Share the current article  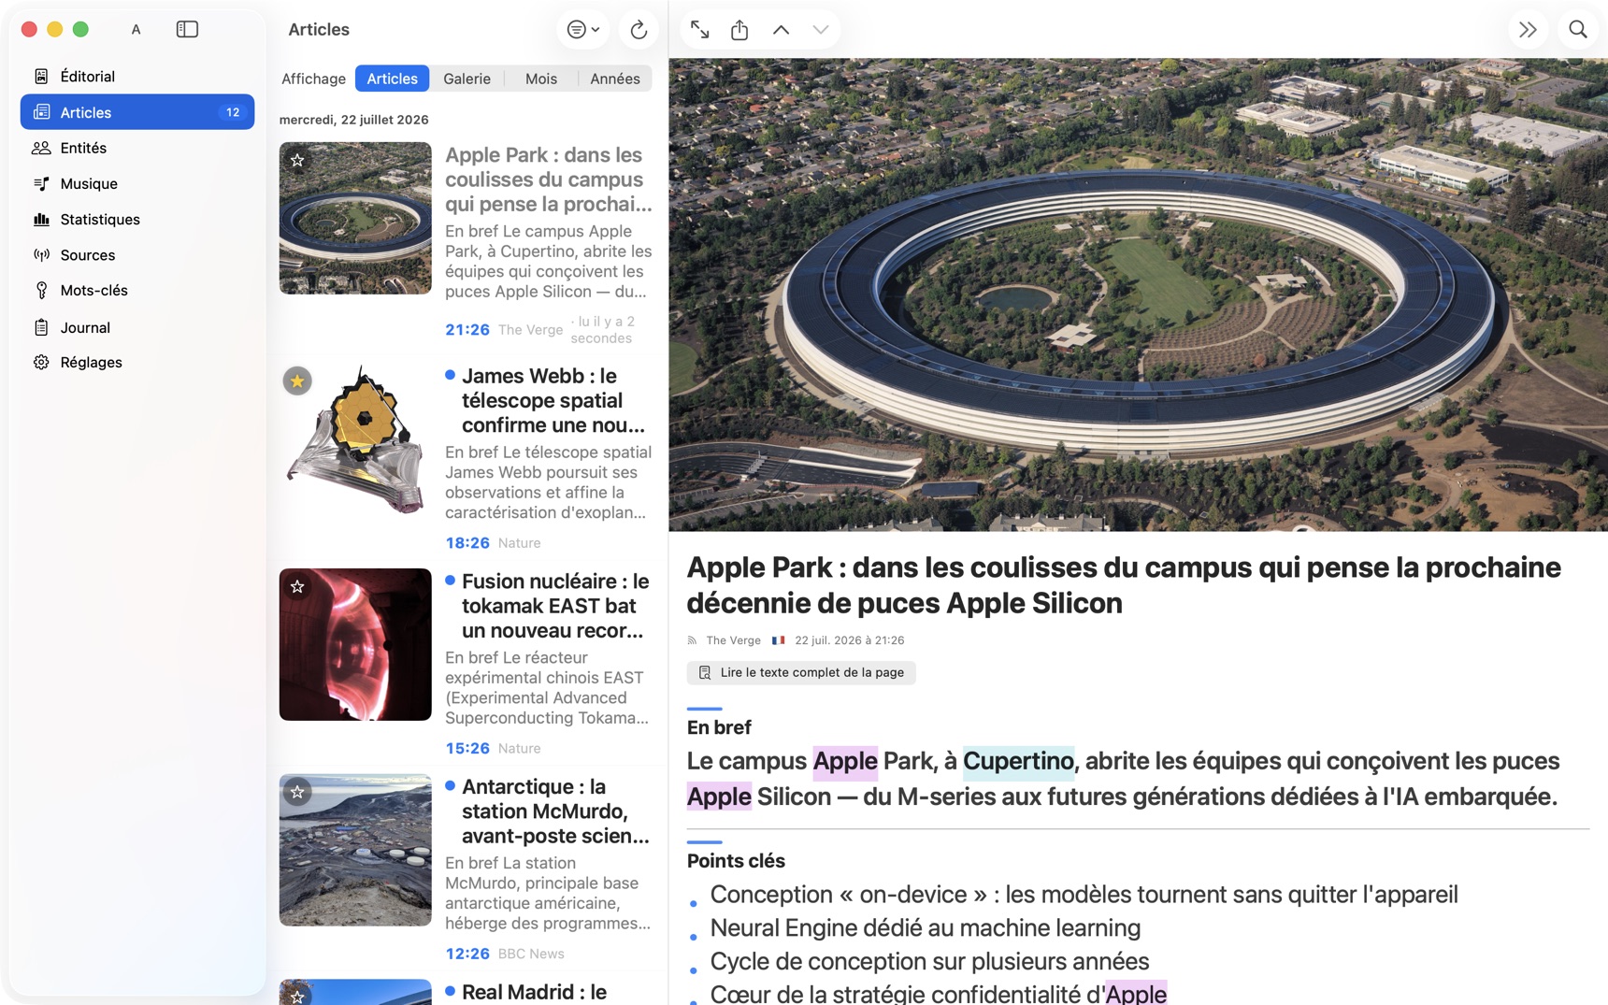pyautogui.click(x=739, y=30)
